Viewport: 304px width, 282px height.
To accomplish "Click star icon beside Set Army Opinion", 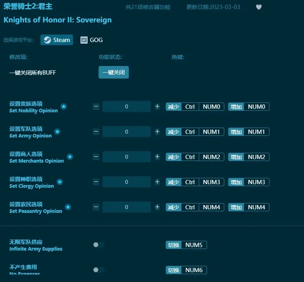I will pos(57,132).
